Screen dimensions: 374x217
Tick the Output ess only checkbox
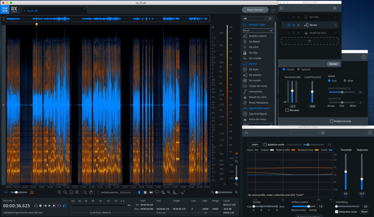coord(331,121)
